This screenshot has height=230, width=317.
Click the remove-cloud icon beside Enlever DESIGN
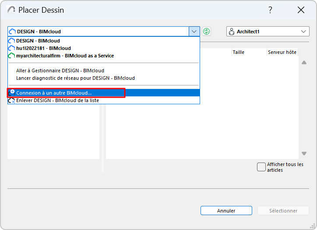(x=12, y=100)
